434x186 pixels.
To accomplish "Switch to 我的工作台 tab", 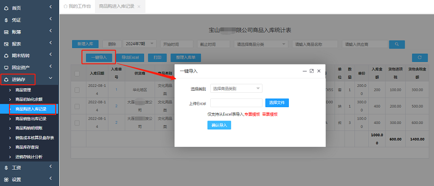I will coord(77,6).
